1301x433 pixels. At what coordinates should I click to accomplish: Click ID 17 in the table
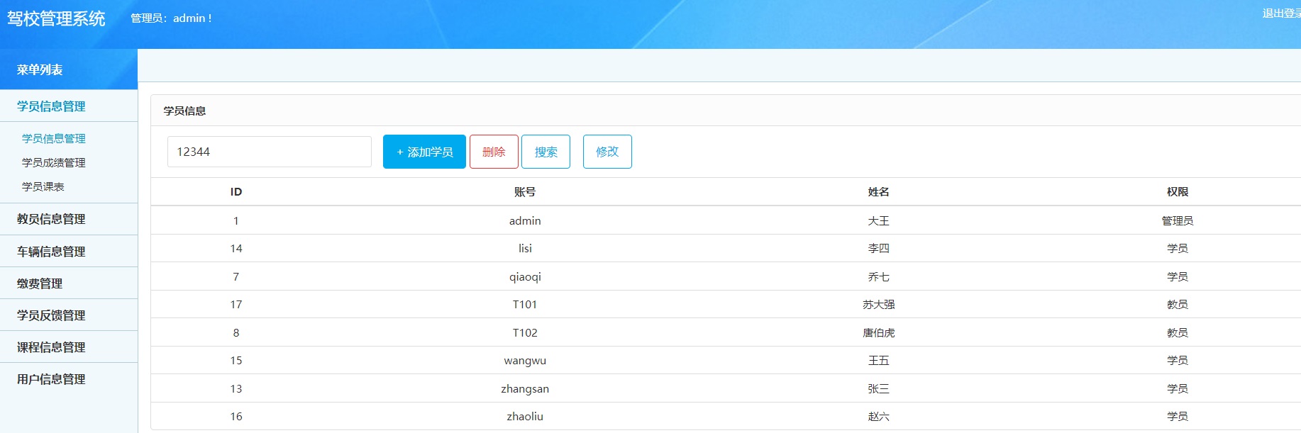pyautogui.click(x=236, y=304)
